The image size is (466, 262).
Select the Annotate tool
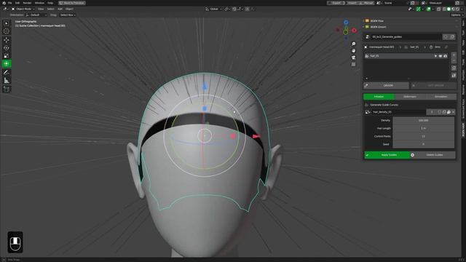click(x=7, y=73)
